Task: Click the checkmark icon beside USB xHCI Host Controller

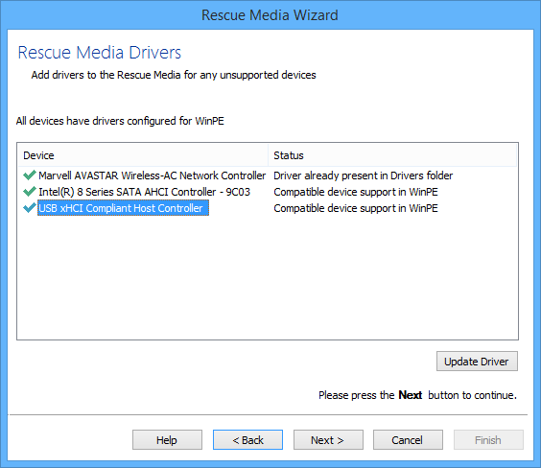Action: point(30,207)
